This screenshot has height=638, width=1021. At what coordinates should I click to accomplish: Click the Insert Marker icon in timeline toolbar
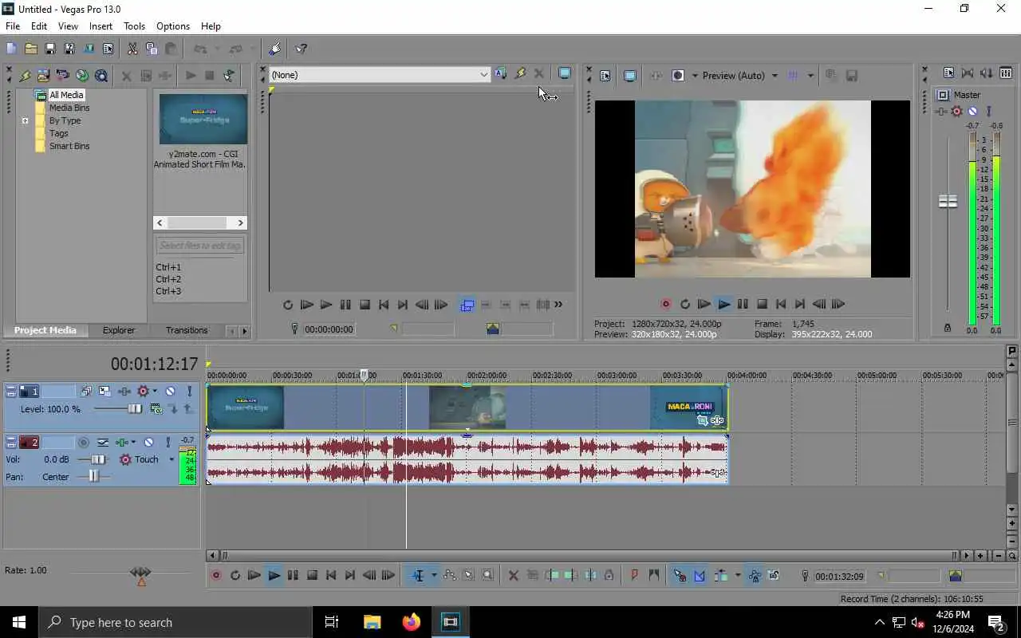coord(634,575)
